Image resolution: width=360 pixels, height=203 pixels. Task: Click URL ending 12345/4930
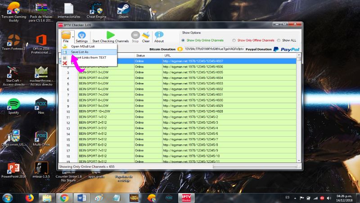[193, 100]
